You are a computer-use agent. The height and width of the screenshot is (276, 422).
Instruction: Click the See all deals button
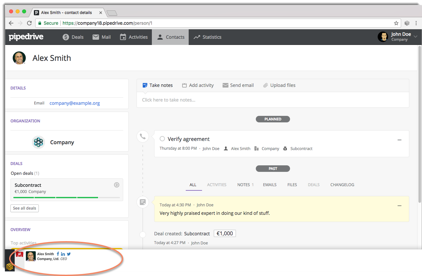coord(25,208)
